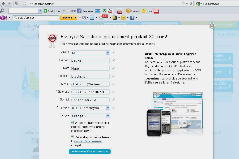Click the Yahoo toolbar search field
The width and height of the screenshot is (239, 159).
coord(36,18)
